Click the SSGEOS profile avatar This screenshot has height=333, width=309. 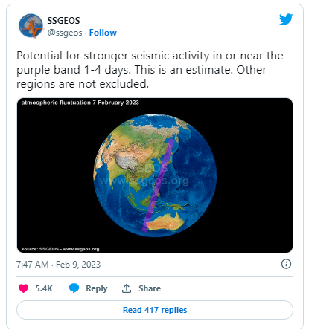[31, 26]
